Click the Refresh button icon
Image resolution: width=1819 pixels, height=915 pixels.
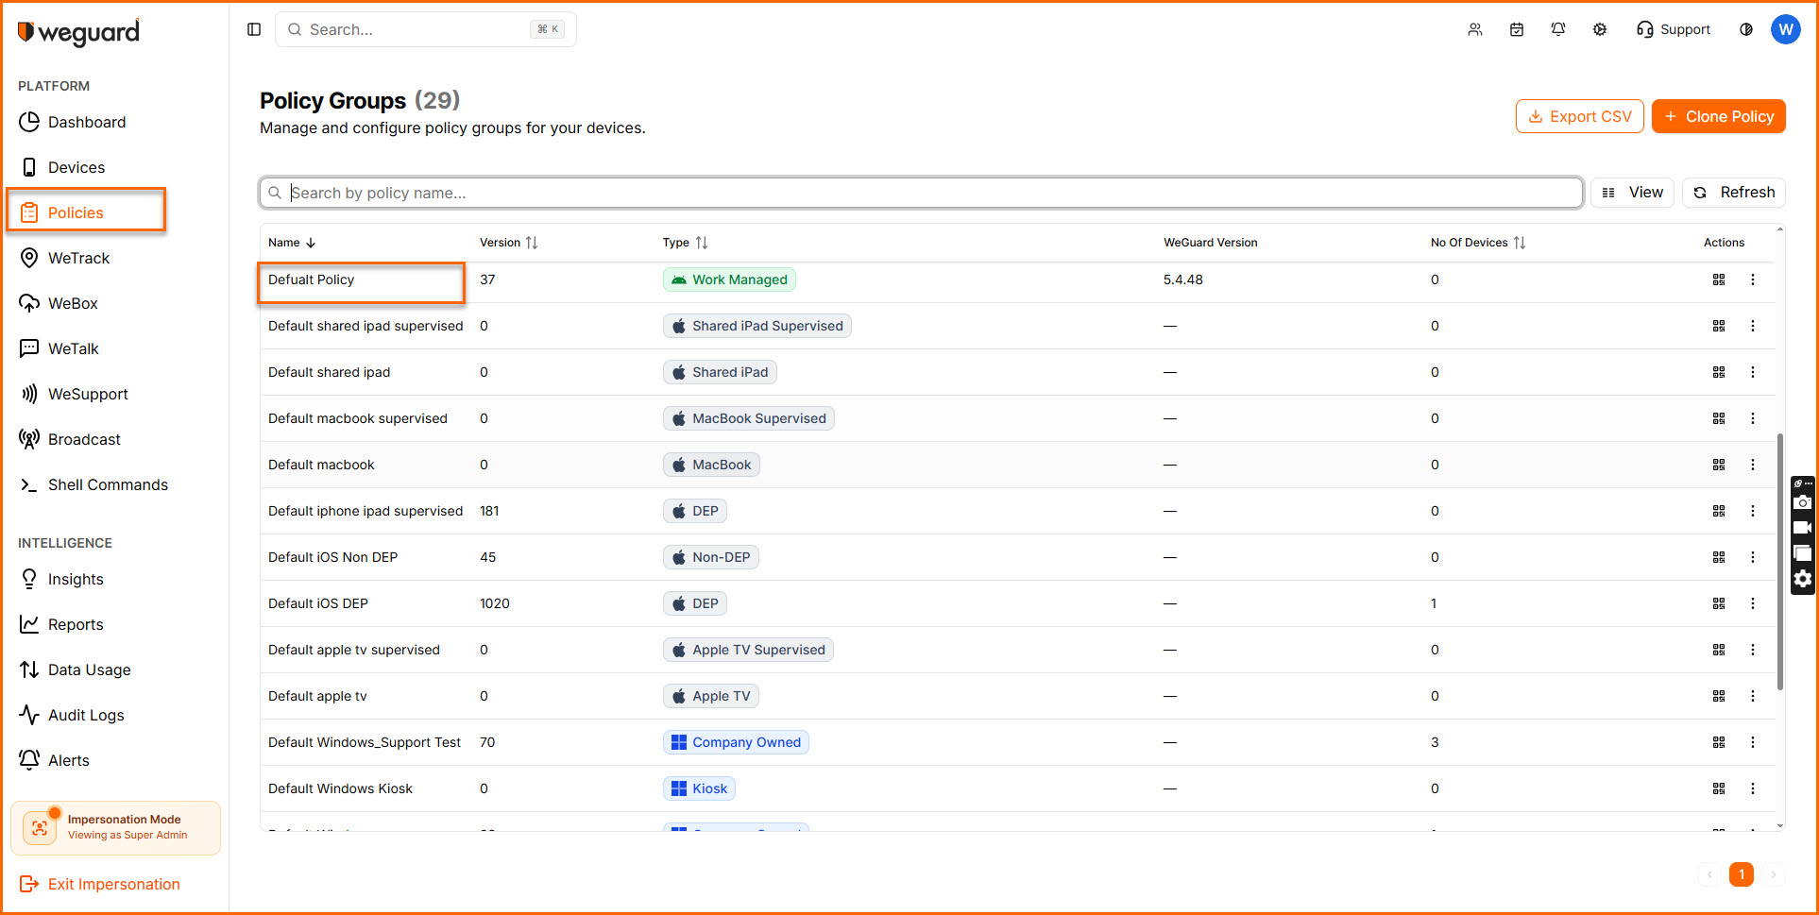pos(1700,193)
